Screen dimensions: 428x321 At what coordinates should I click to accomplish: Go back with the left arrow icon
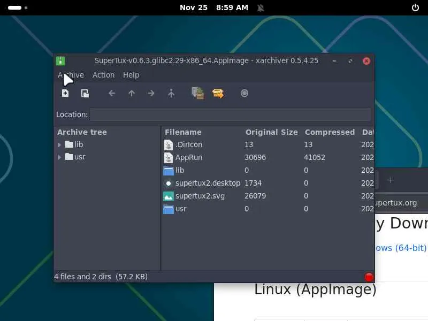112,93
